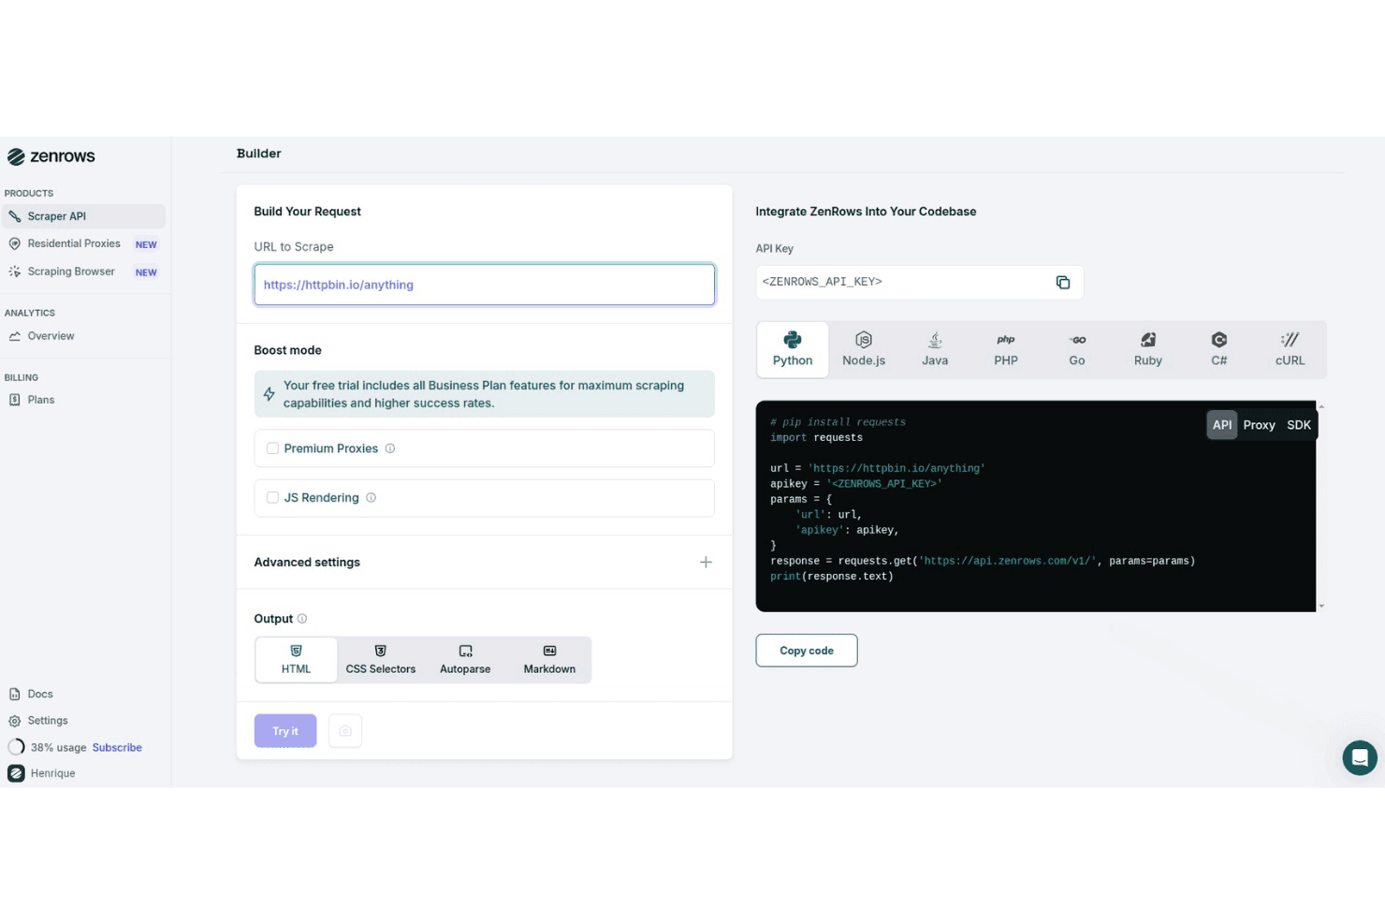Click the ZenRows logo
Image resolution: width=1385 pixels, height=924 pixels.
click(x=51, y=156)
